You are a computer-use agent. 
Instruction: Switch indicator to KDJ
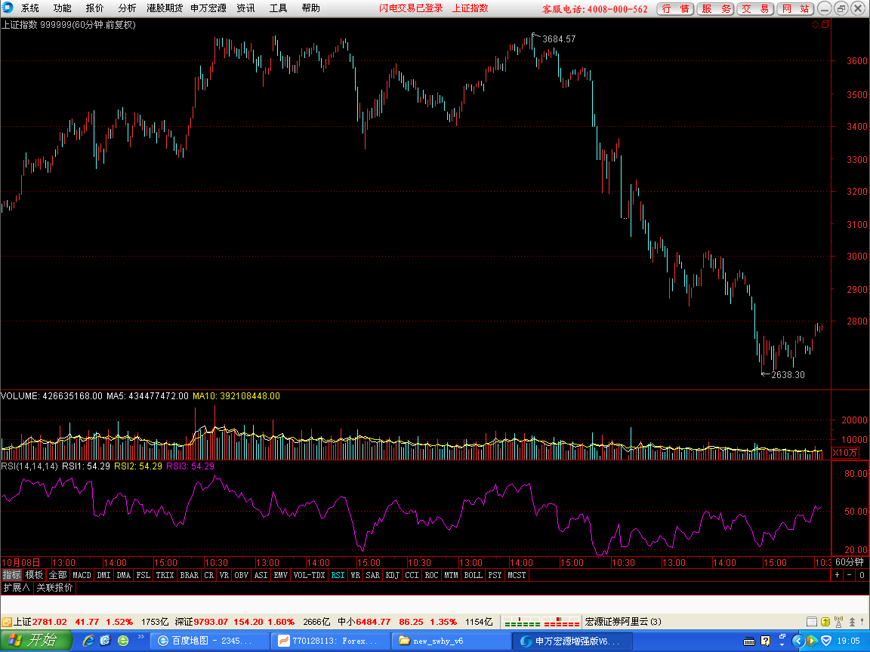point(392,575)
